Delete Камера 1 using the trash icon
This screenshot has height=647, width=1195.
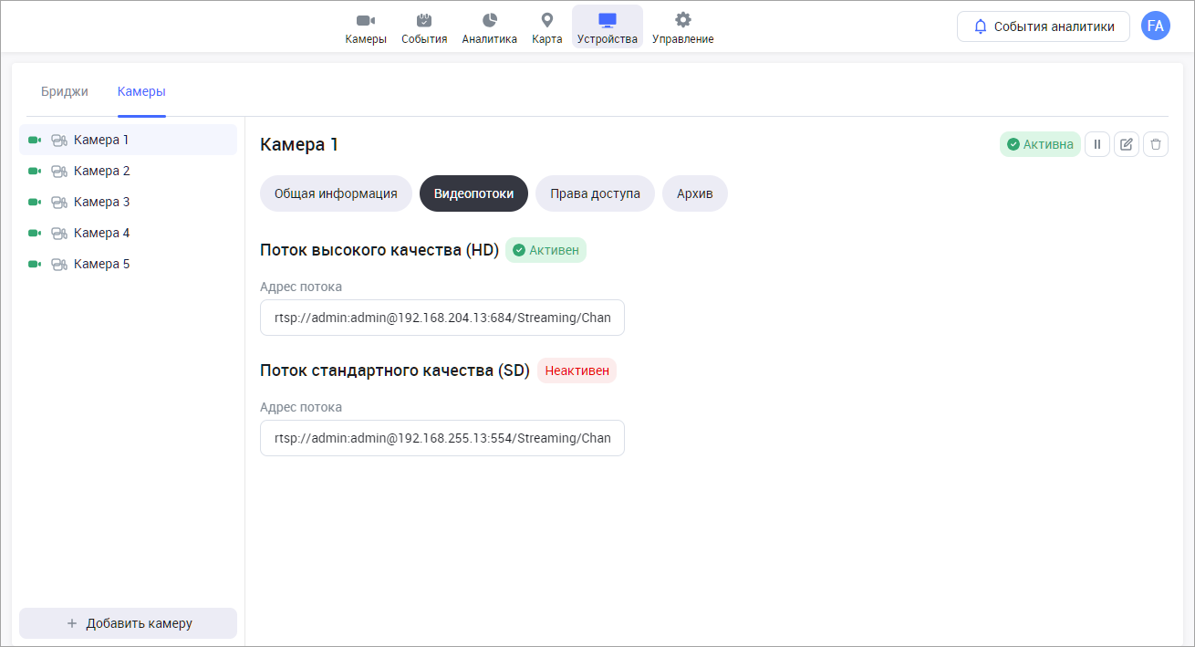[1156, 144]
